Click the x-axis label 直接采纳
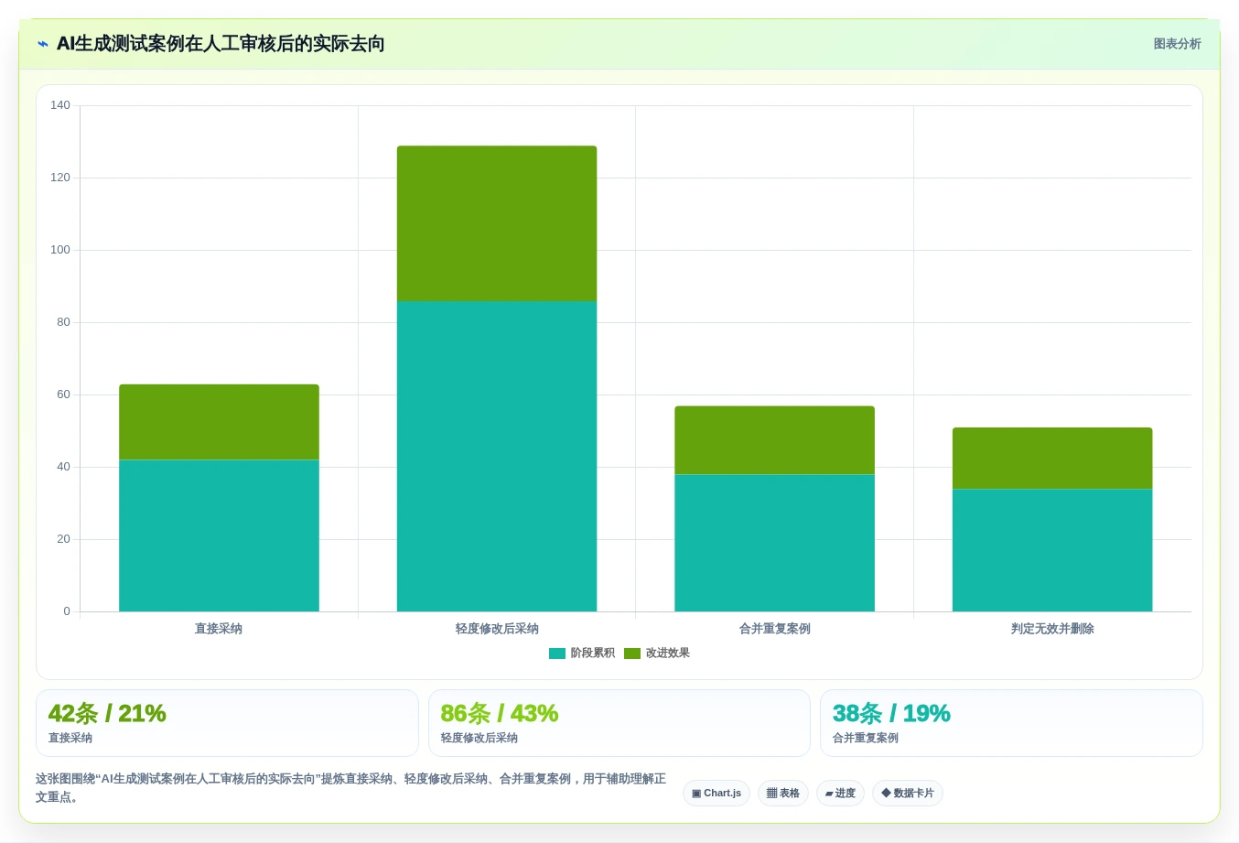1239x843 pixels. [219, 629]
